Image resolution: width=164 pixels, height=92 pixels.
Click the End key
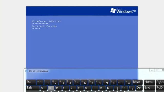tap(149, 88)
